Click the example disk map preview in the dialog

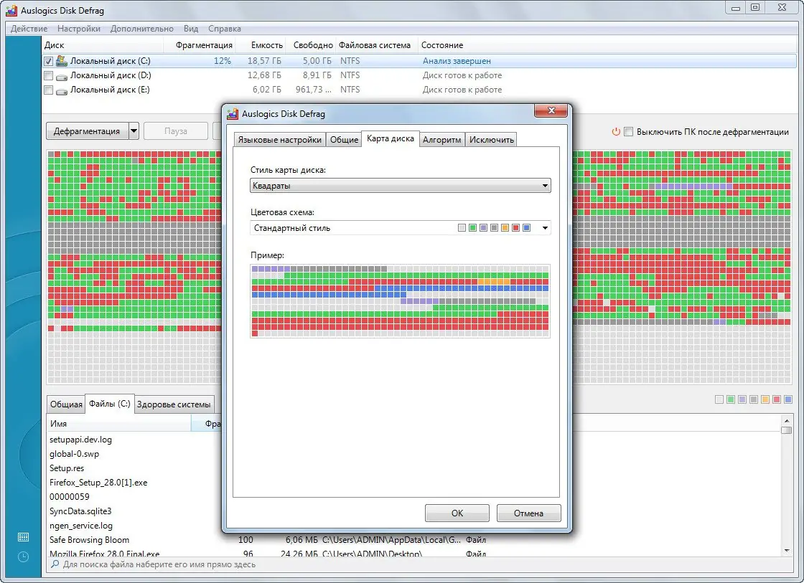[x=401, y=301]
